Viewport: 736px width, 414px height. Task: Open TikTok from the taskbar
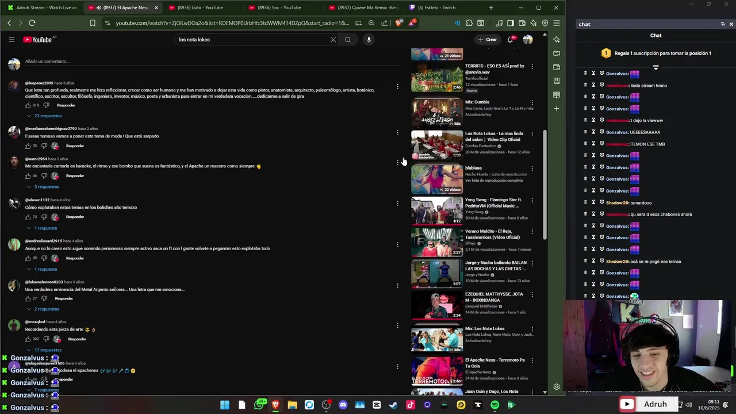coord(410,405)
